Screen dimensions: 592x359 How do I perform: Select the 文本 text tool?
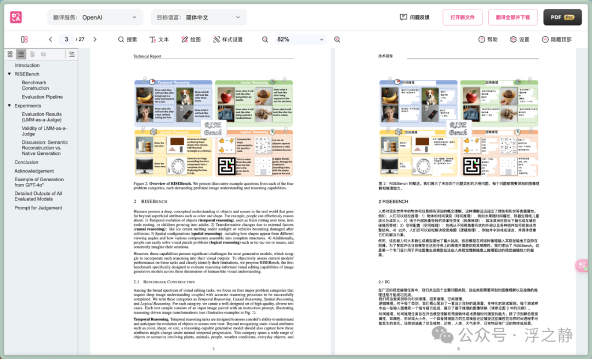pyautogui.click(x=159, y=39)
